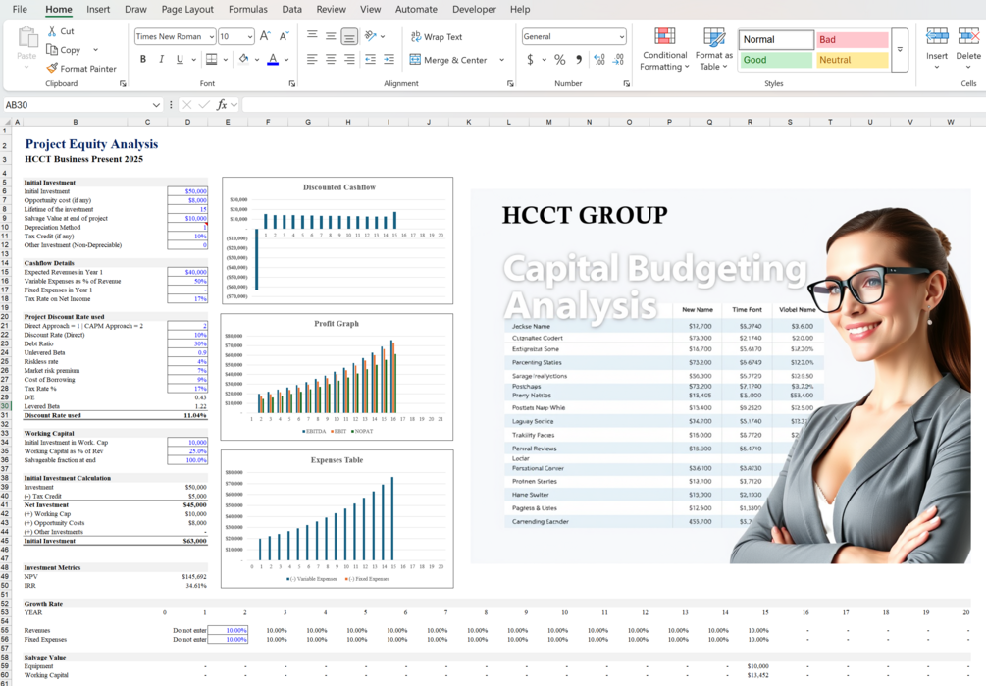Click the Insert Function fx button
The width and height of the screenshot is (986, 686).
click(x=222, y=105)
